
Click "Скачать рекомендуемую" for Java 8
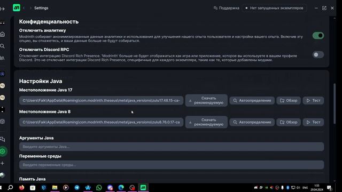coord(206,122)
